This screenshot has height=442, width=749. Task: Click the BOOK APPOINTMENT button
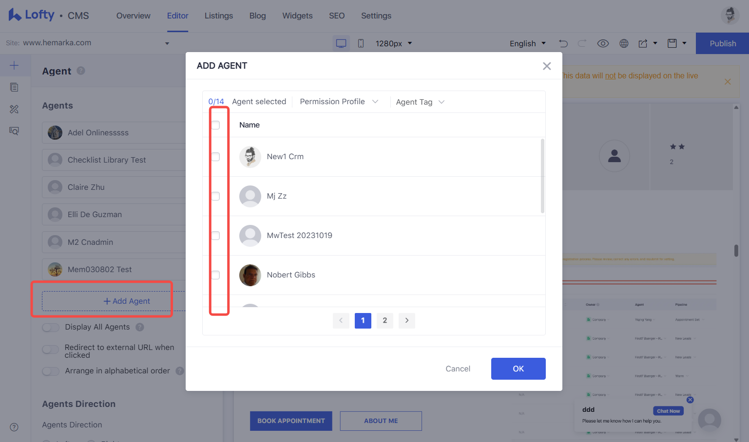[291, 421]
